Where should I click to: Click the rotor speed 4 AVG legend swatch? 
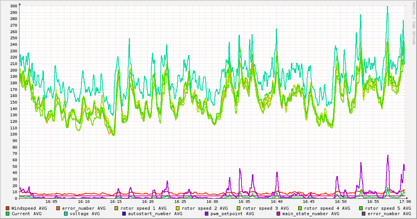[x=300, y=208]
